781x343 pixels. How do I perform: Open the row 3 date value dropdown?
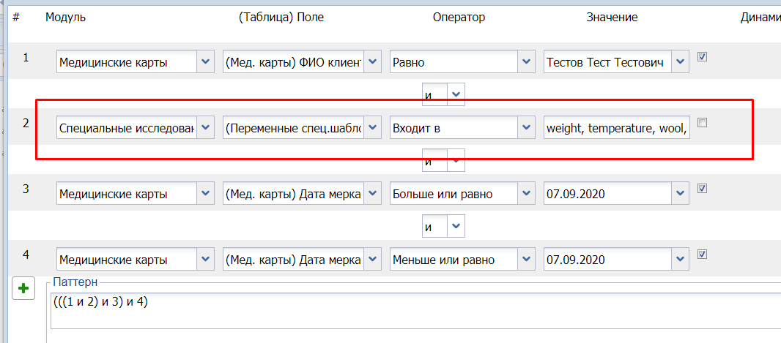click(679, 194)
